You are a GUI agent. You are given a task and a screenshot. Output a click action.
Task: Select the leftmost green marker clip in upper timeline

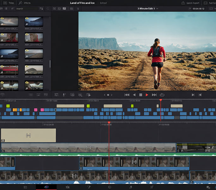tap(8, 106)
